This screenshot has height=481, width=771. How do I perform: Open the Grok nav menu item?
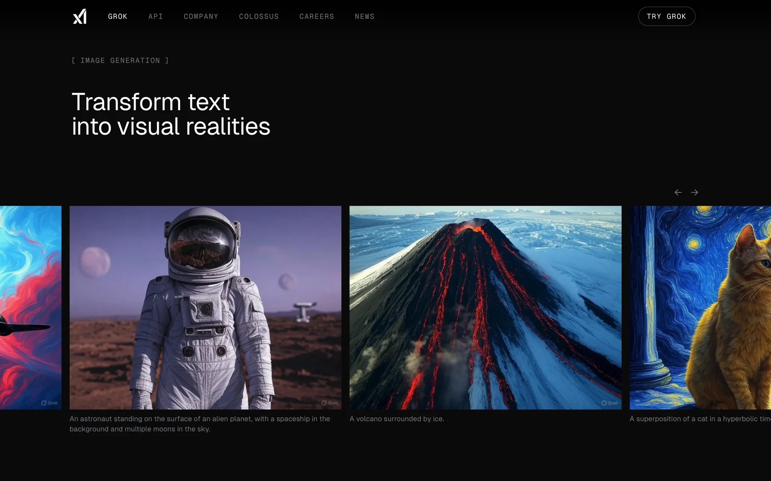coord(118,16)
